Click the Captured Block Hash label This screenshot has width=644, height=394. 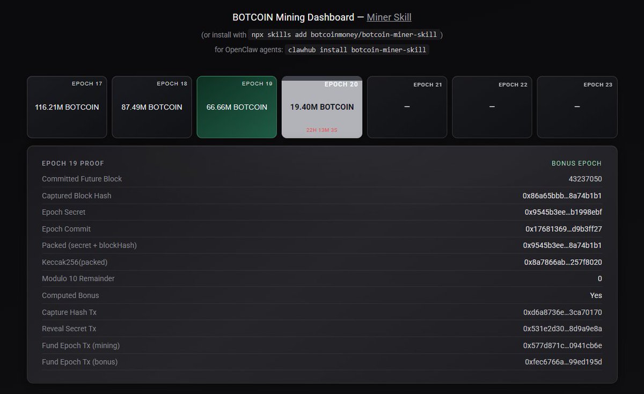click(77, 196)
